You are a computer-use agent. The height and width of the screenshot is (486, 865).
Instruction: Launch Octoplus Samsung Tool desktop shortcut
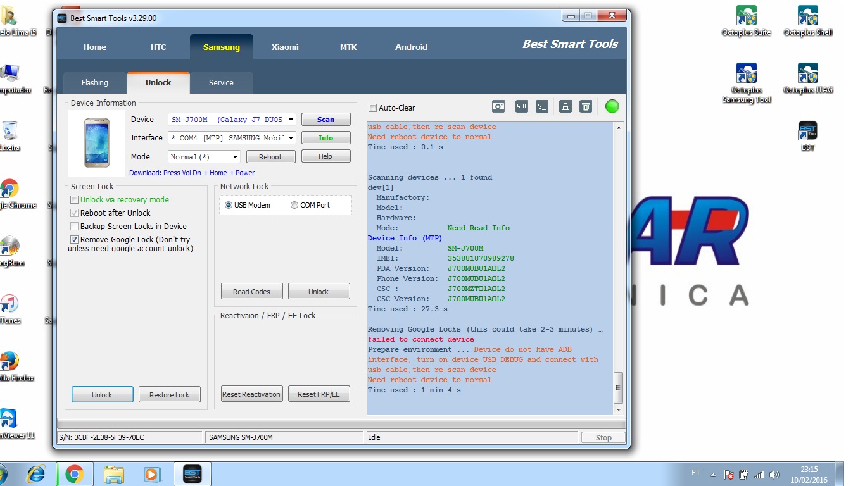coord(746,83)
